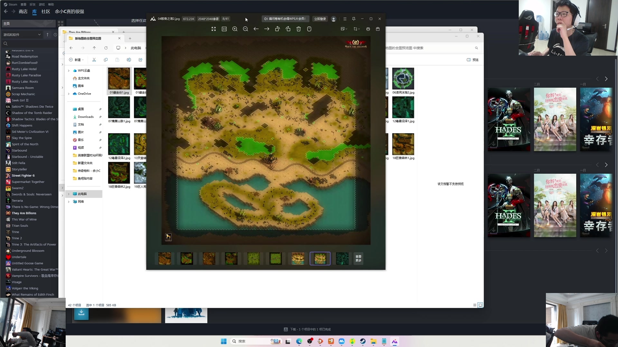Open the image viewer hamburger menu
618x347 pixels.
coord(345,19)
